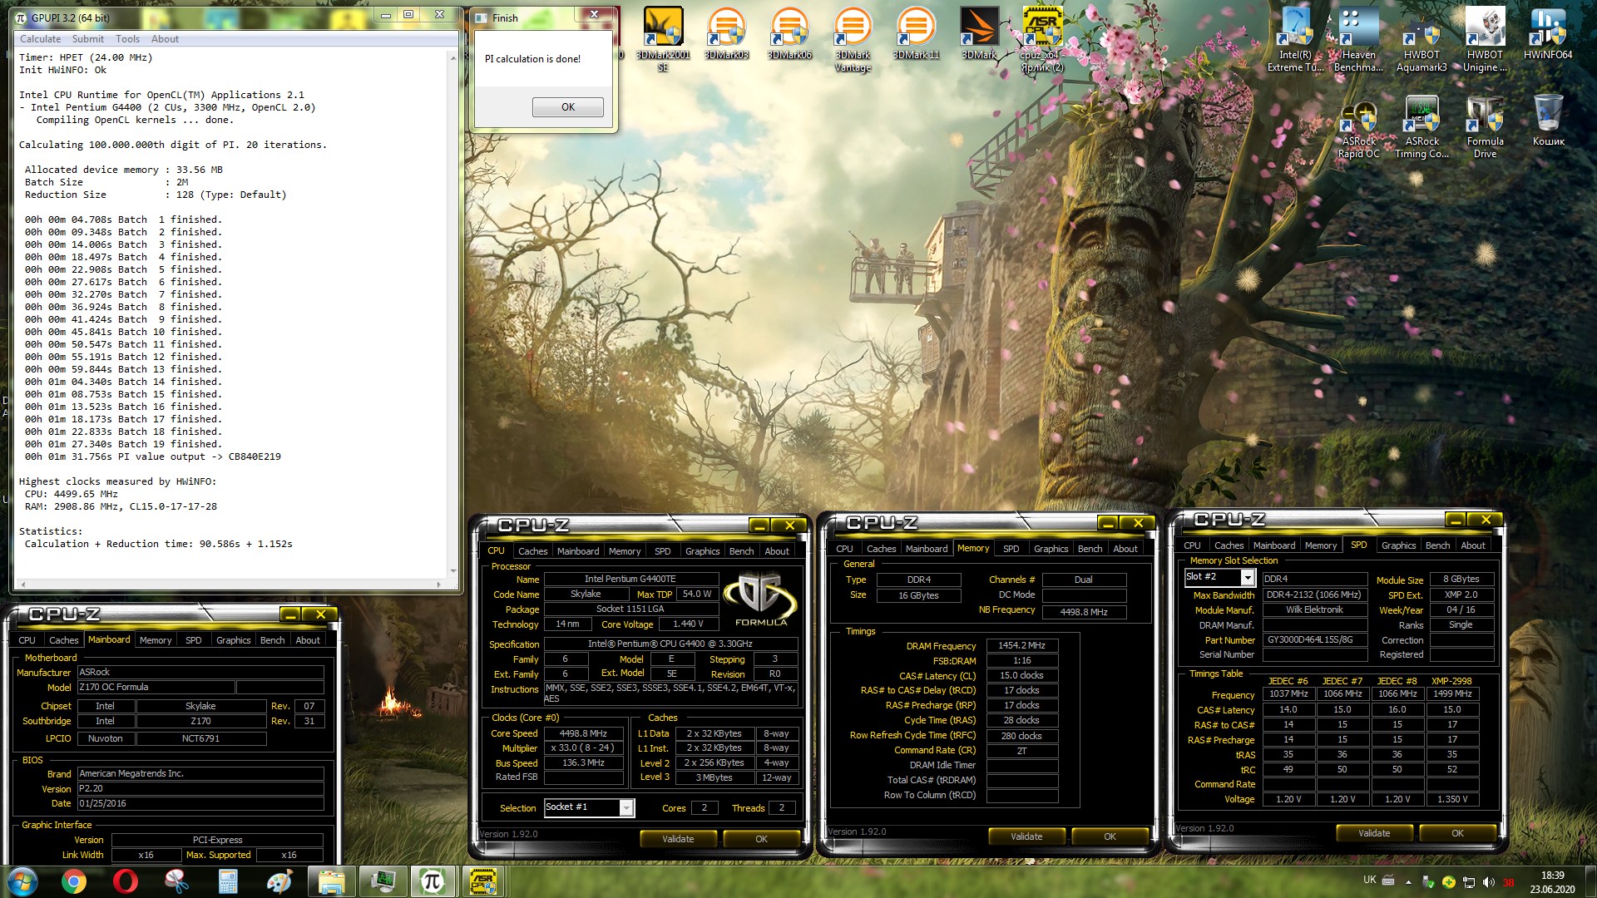Open the Paint taskbar icon
1597x898 pixels.
click(279, 881)
